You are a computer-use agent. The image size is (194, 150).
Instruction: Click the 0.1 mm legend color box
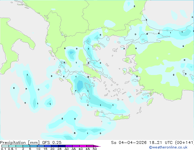pyautogui.click(x=5, y=146)
